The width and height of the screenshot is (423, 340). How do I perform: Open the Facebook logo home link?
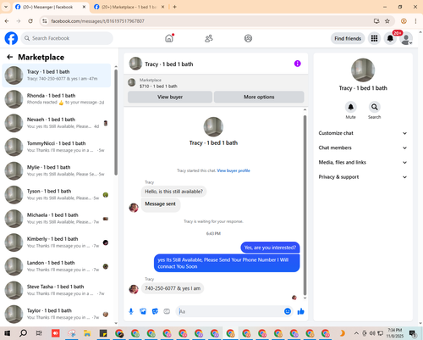tap(11, 38)
